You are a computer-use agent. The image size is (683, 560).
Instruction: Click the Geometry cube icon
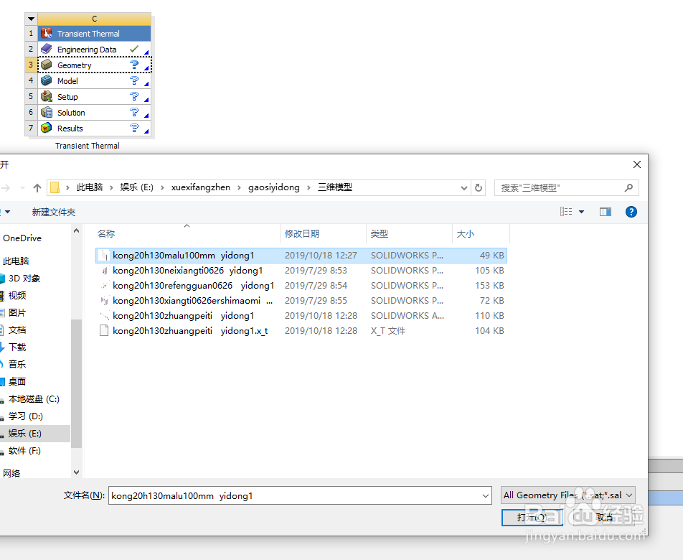point(47,65)
